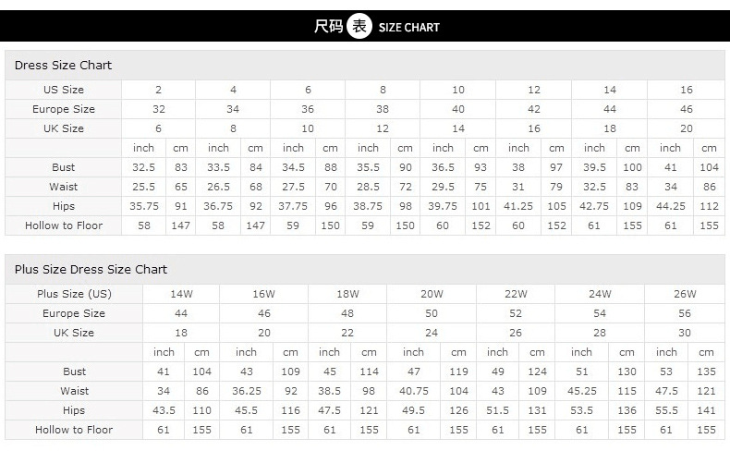
Task: Click the Europe Size 38 cell
Action: (383, 109)
